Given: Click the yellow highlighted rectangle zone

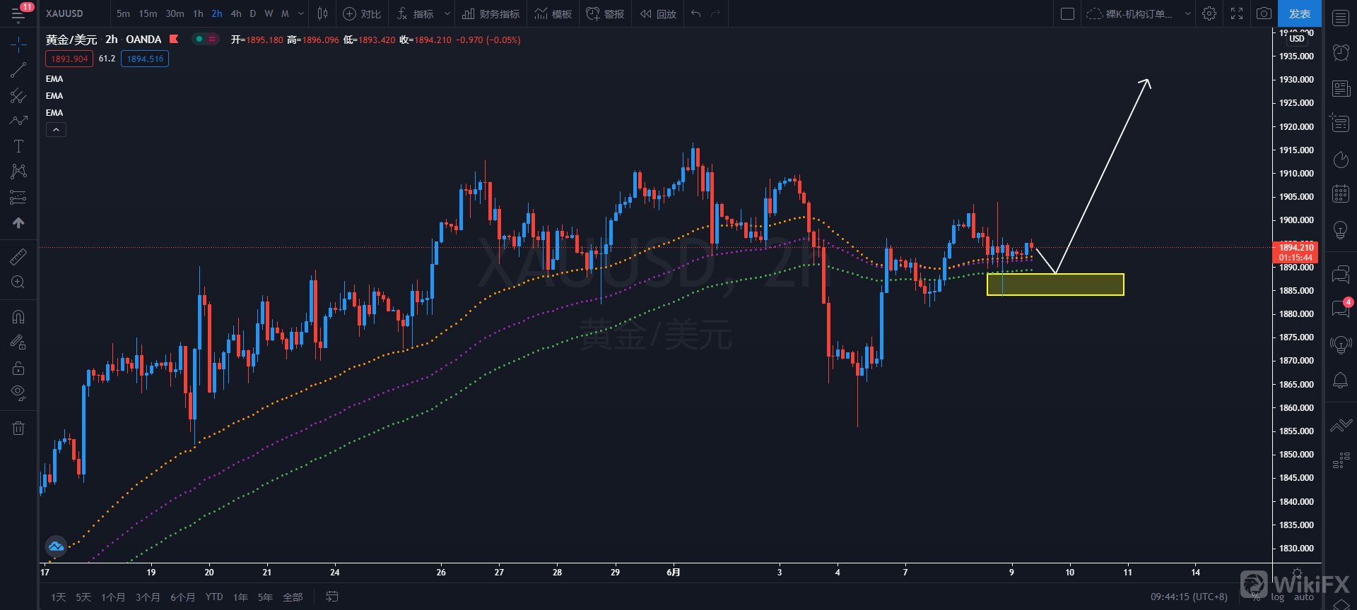Looking at the screenshot, I should pyautogui.click(x=1055, y=285).
